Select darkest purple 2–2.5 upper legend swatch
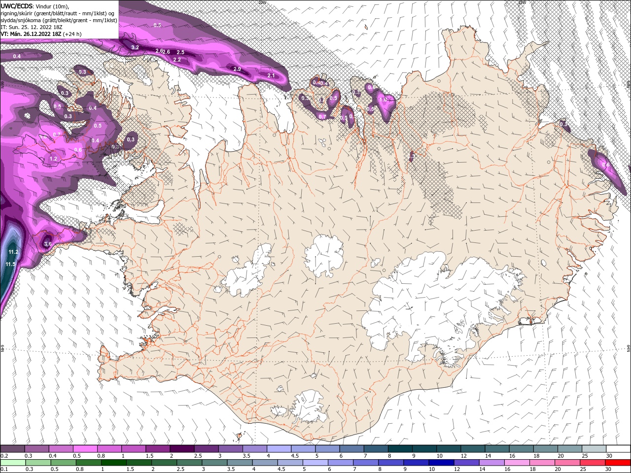This screenshot has width=631, height=473. 182,449
